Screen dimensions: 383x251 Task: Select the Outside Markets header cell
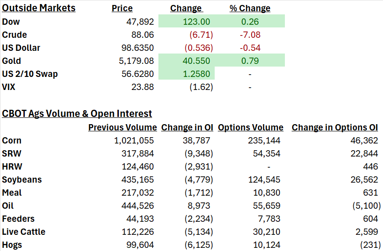(39, 8)
